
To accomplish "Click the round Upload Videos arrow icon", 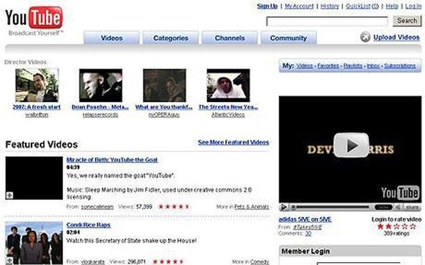I will point(365,37).
